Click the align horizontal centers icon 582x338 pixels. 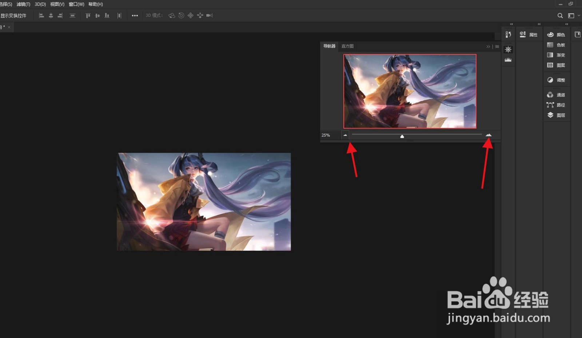(51, 16)
